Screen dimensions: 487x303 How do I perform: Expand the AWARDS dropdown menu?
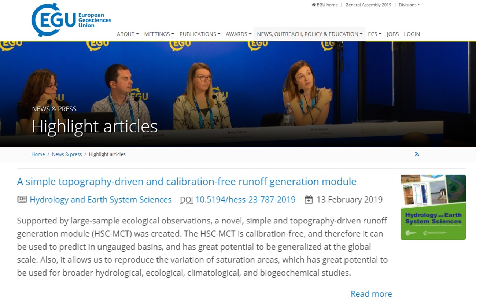238,34
